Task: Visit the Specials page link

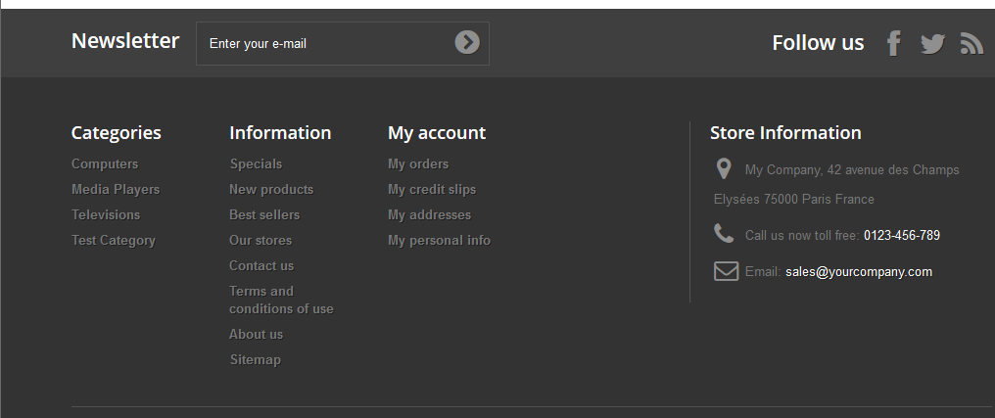Action: (x=256, y=163)
